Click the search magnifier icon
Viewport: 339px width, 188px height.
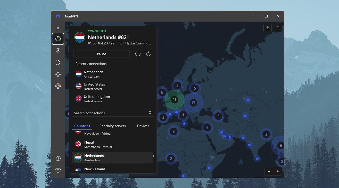pyautogui.click(x=150, y=113)
